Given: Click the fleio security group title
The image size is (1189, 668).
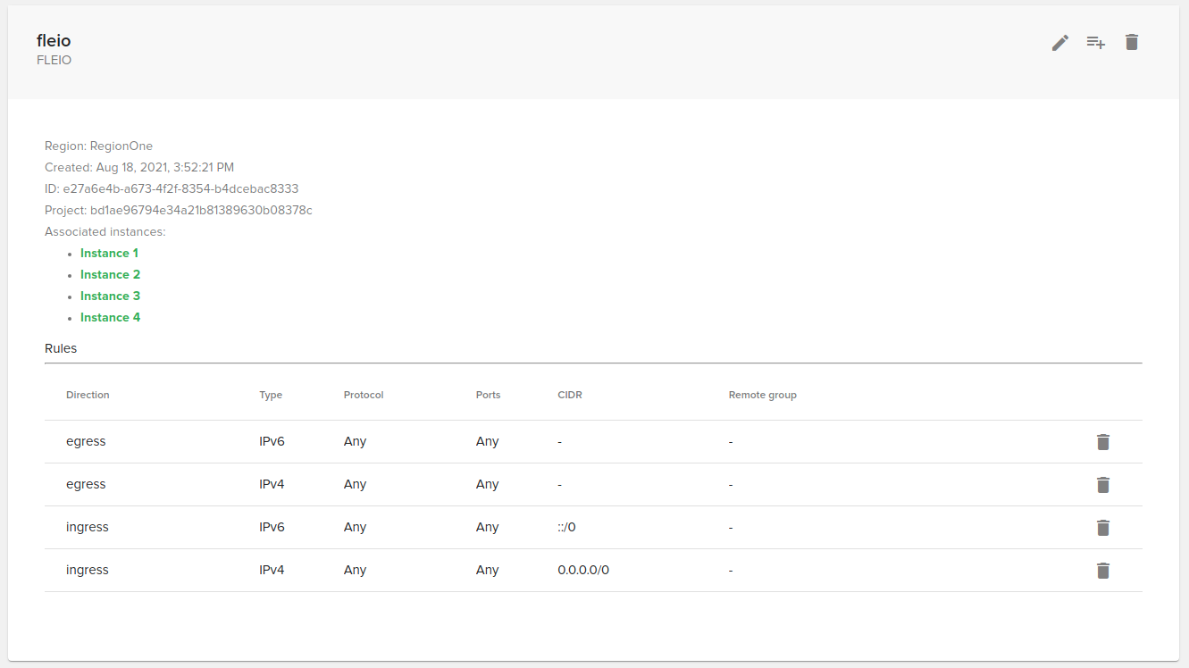Looking at the screenshot, I should [54, 40].
